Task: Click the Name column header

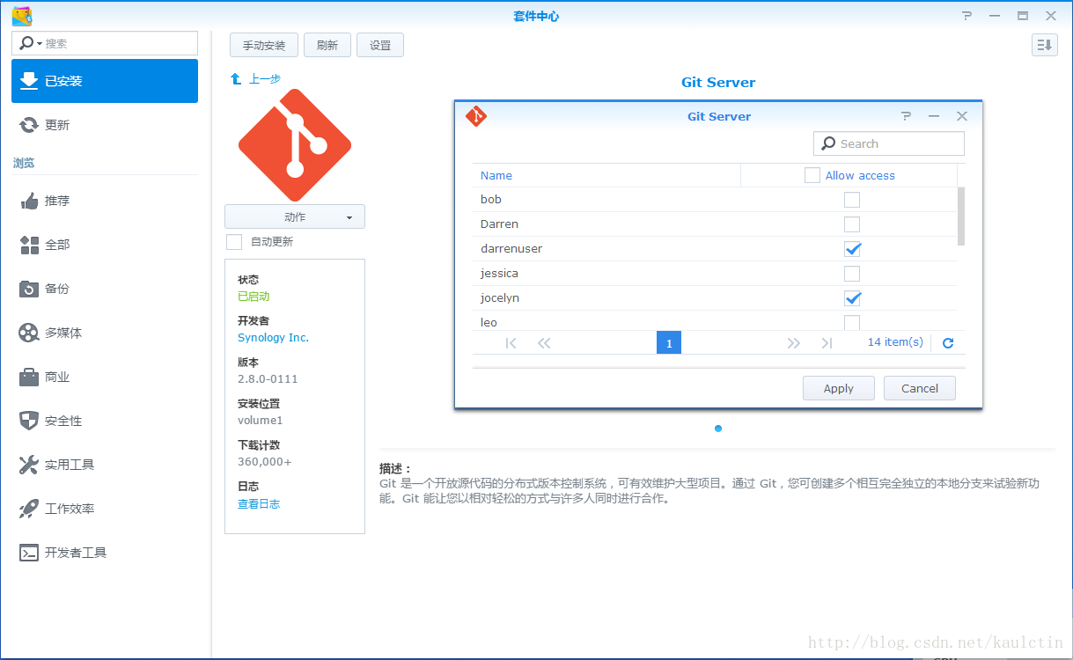Action: [x=496, y=175]
